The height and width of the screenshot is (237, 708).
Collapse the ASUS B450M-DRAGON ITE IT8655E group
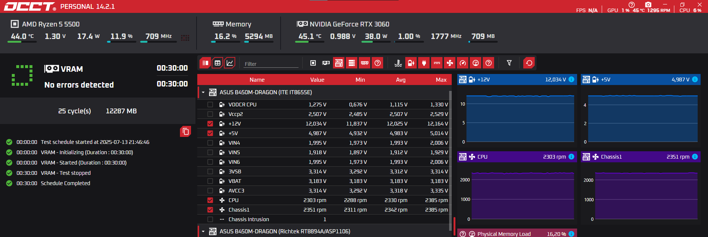click(203, 92)
